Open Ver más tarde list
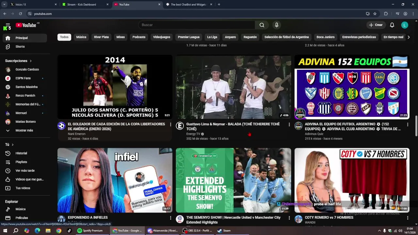The width and height of the screenshot is (418, 235). pos(25,171)
